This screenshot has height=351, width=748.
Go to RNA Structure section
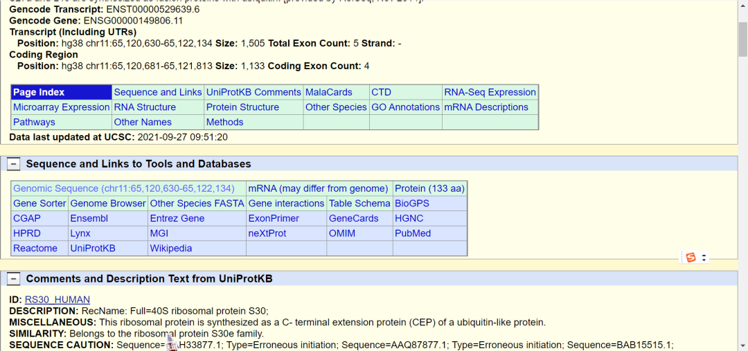(145, 107)
